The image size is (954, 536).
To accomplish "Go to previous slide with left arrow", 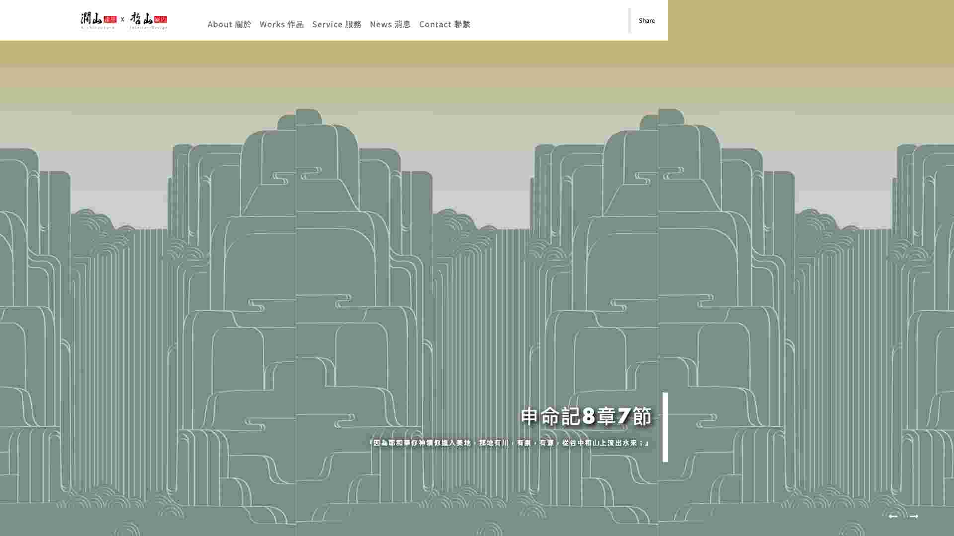I will [x=893, y=517].
